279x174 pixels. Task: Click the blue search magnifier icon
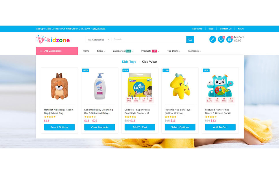pos(190,39)
